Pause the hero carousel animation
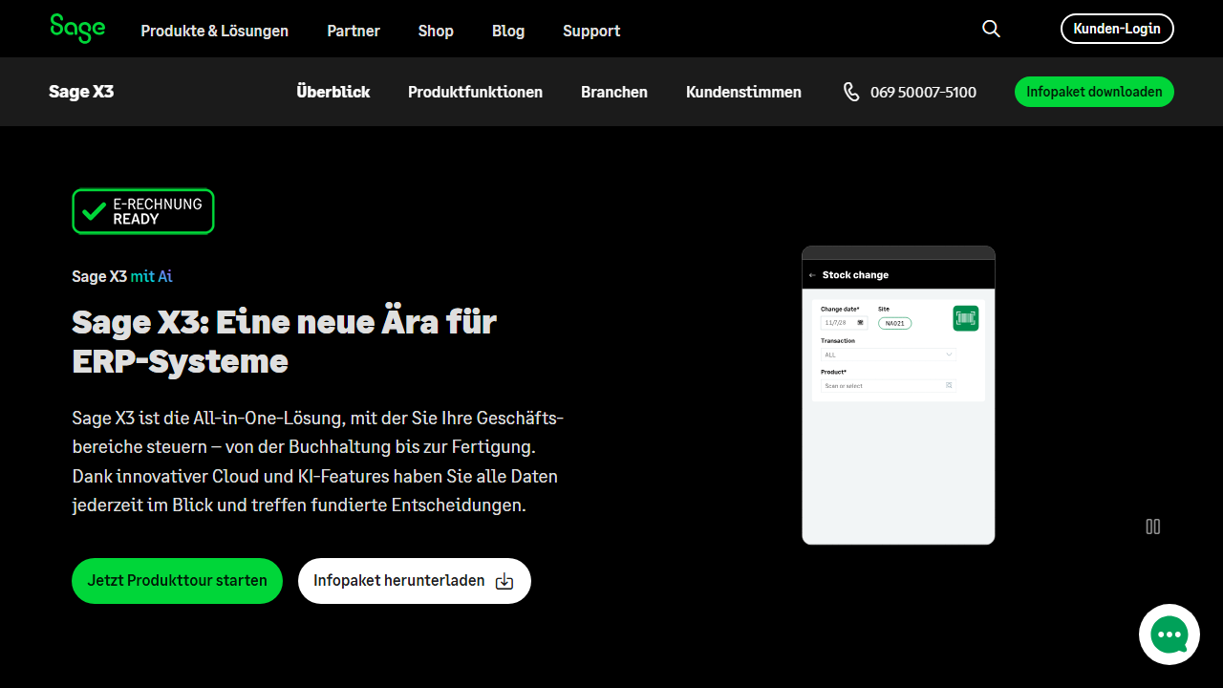Viewport: 1223px width, 688px height. pos(1153,527)
